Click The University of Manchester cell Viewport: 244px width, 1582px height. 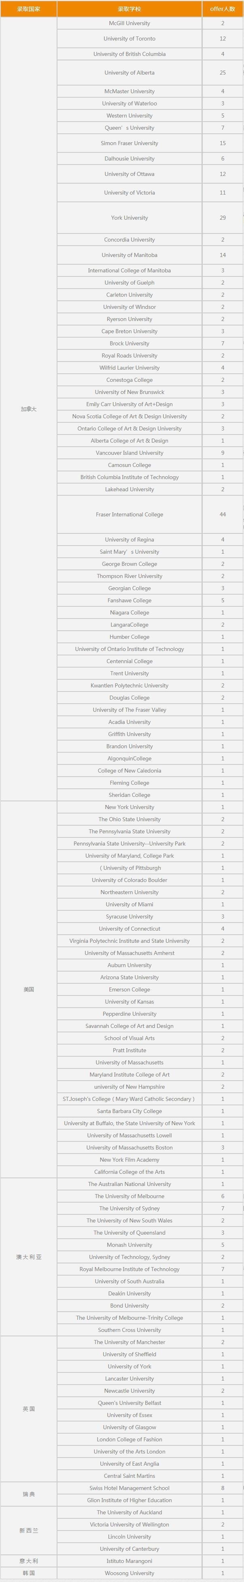[x=129, y=1342]
